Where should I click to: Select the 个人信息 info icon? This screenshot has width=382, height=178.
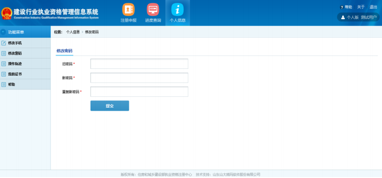coord(177,9)
